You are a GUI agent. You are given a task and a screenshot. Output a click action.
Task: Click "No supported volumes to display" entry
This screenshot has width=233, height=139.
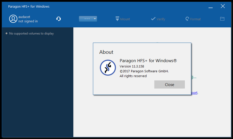31,33
